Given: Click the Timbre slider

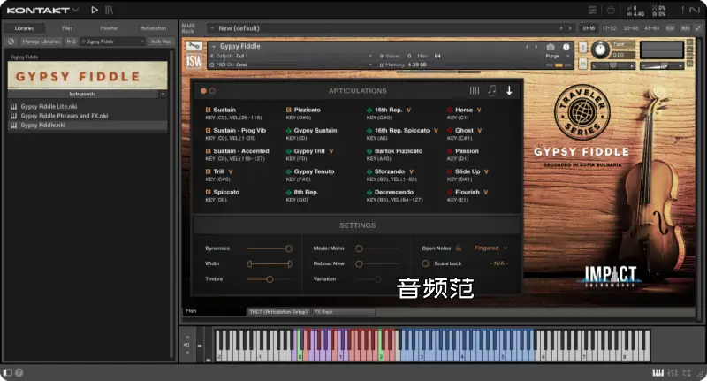Looking at the screenshot, I should [270, 279].
